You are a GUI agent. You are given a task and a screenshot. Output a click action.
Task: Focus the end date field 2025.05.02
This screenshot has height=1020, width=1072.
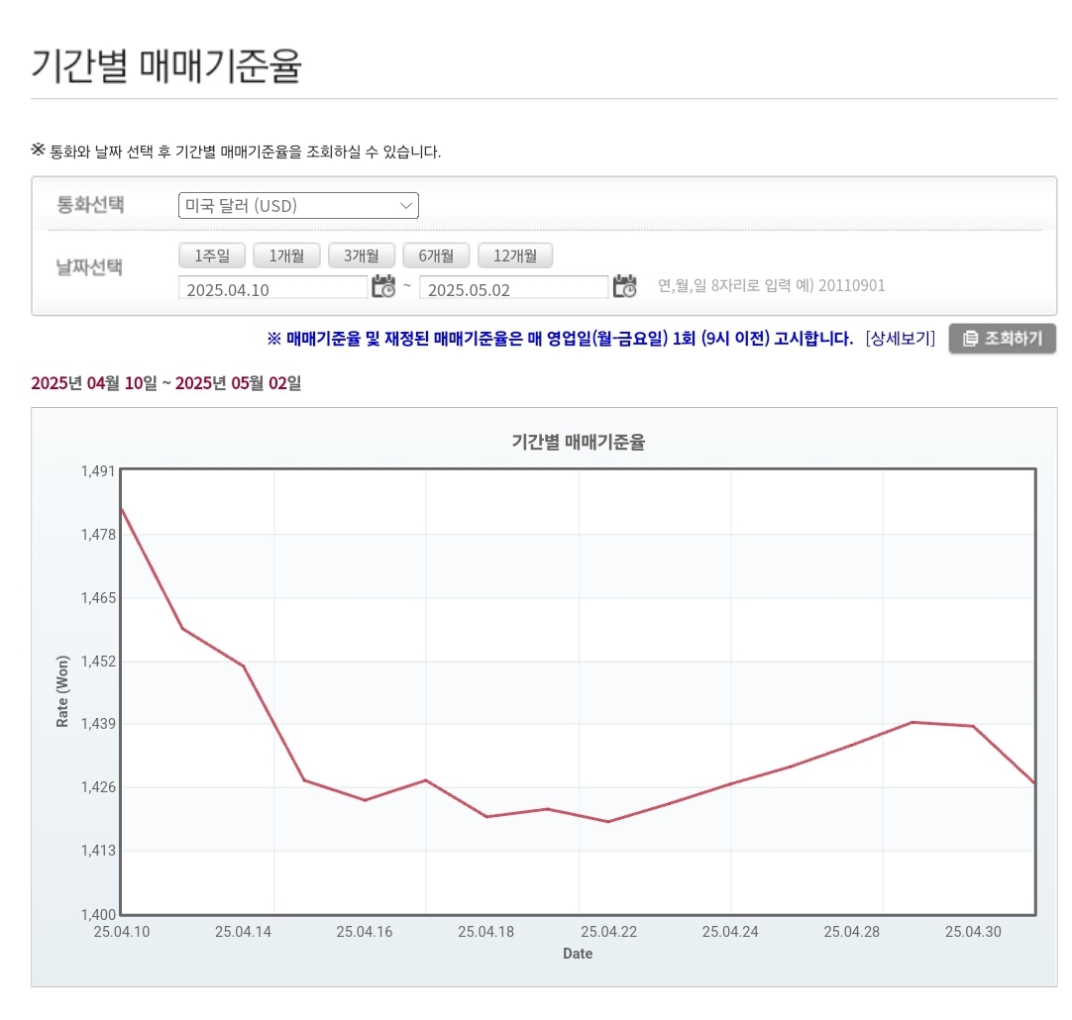513,287
